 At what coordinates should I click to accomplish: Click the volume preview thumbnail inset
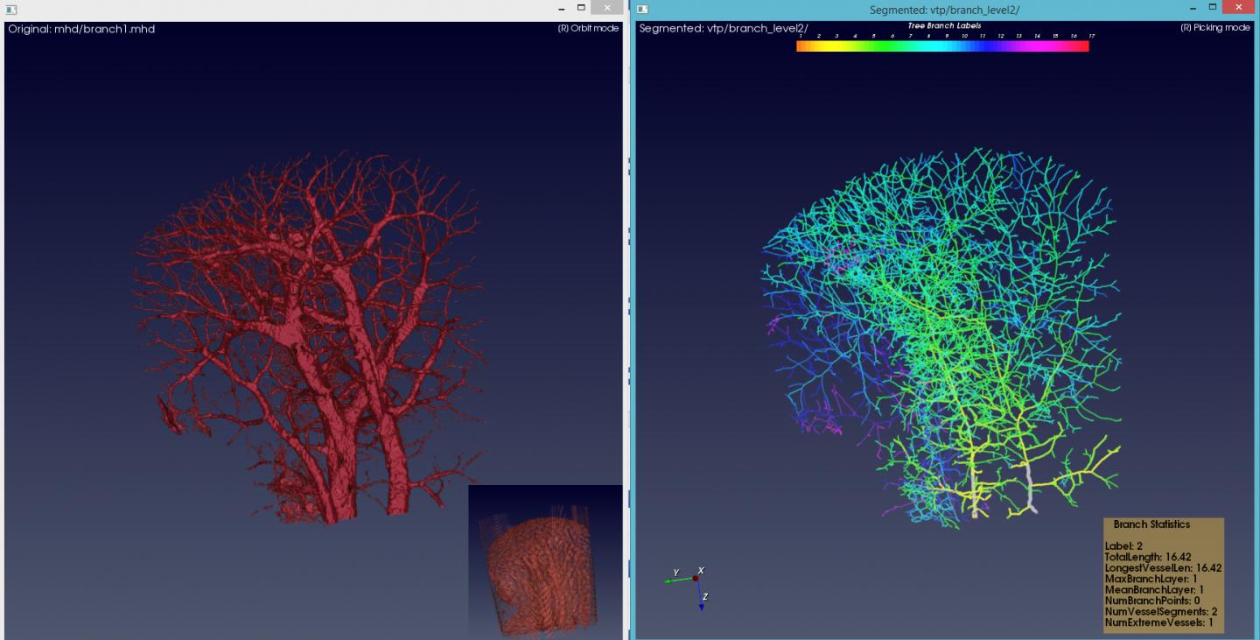(x=545, y=560)
